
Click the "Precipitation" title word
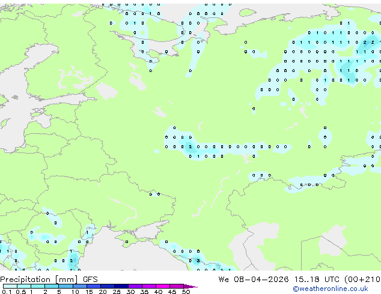(25, 280)
